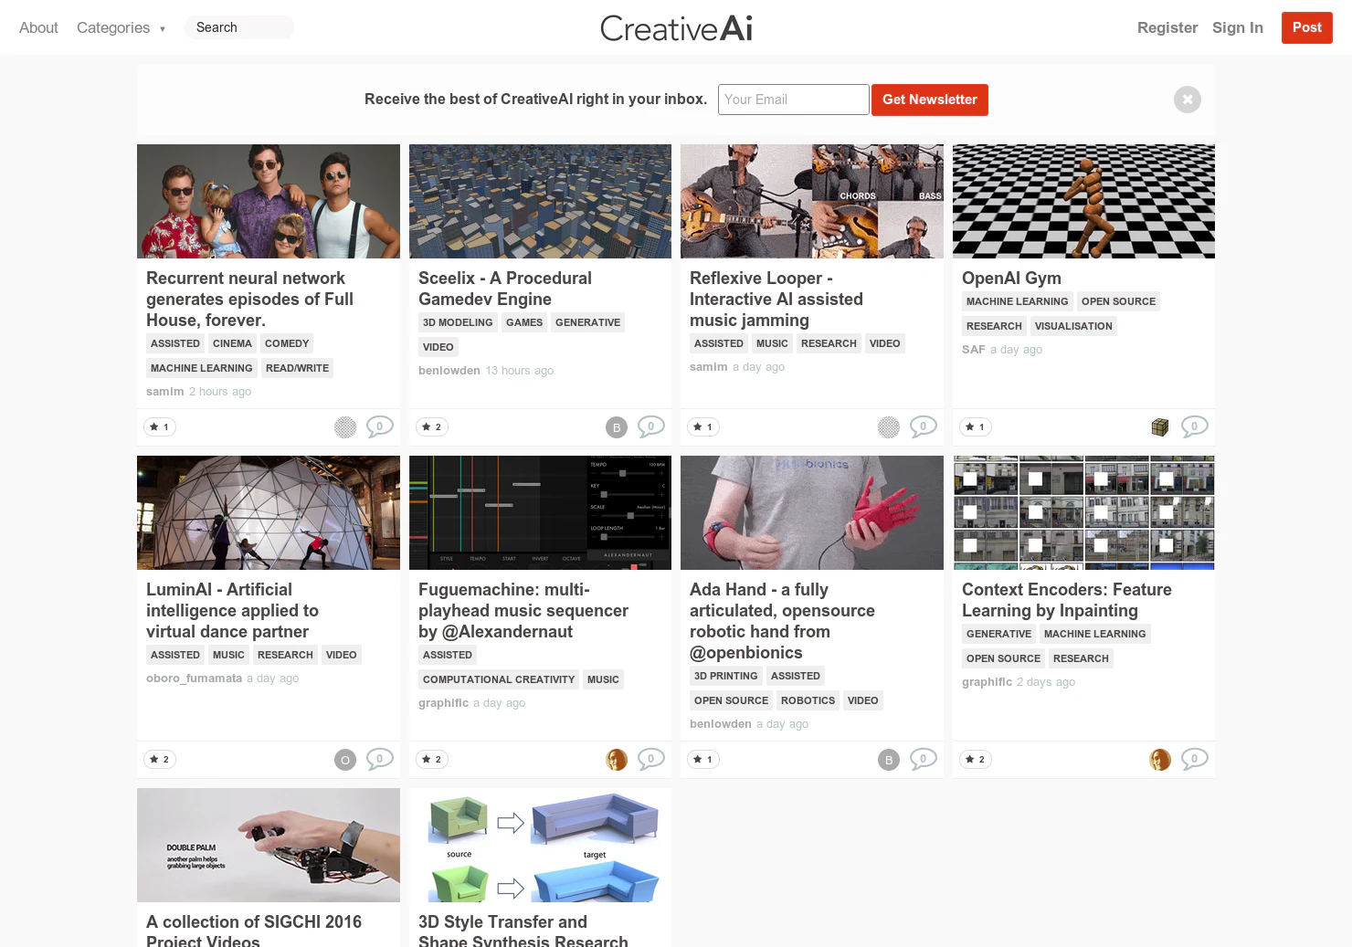Screen dimensions: 1352x947
Task: Star the Reflexive Looper post
Action: tap(703, 426)
